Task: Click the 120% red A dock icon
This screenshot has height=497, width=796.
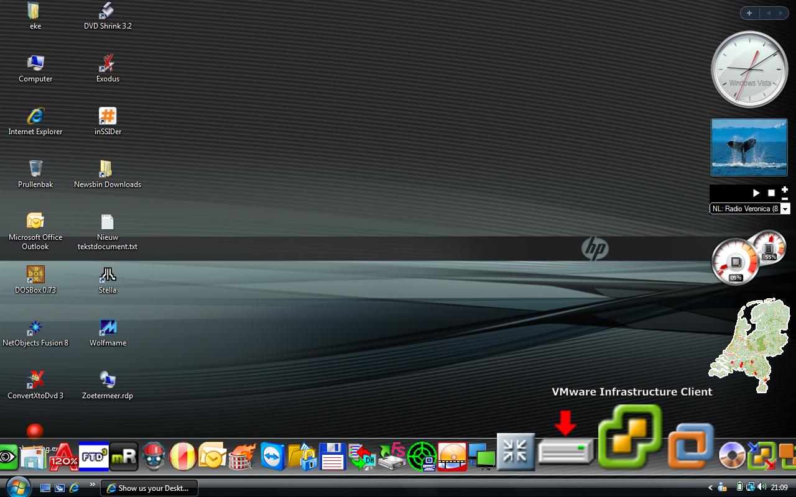Action: [63, 457]
